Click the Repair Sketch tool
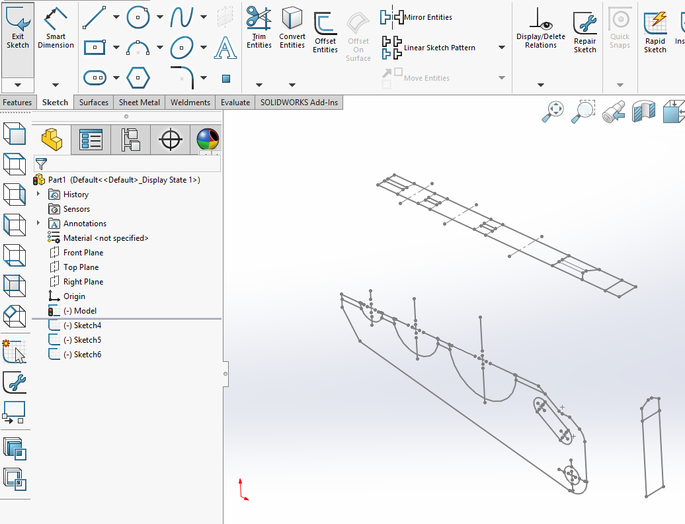Image resolution: width=685 pixels, height=524 pixels. [585, 32]
